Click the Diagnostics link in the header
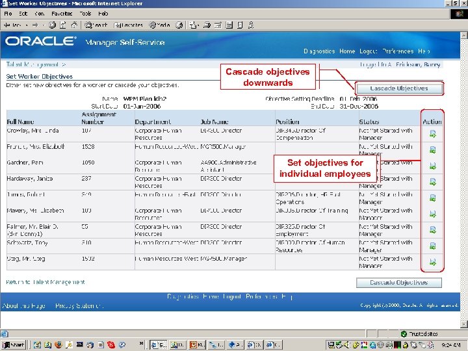 click(319, 51)
